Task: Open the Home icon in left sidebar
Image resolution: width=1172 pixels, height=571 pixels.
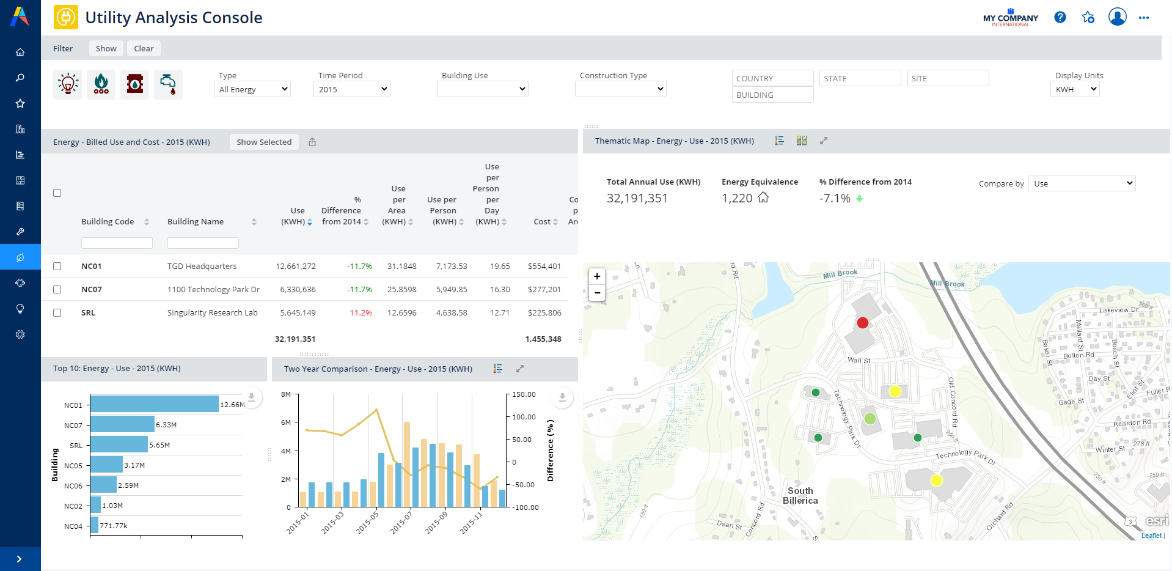Action: 20,52
